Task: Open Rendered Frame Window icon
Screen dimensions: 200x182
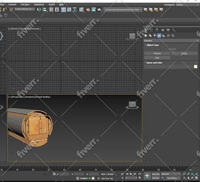Action: [93, 10]
